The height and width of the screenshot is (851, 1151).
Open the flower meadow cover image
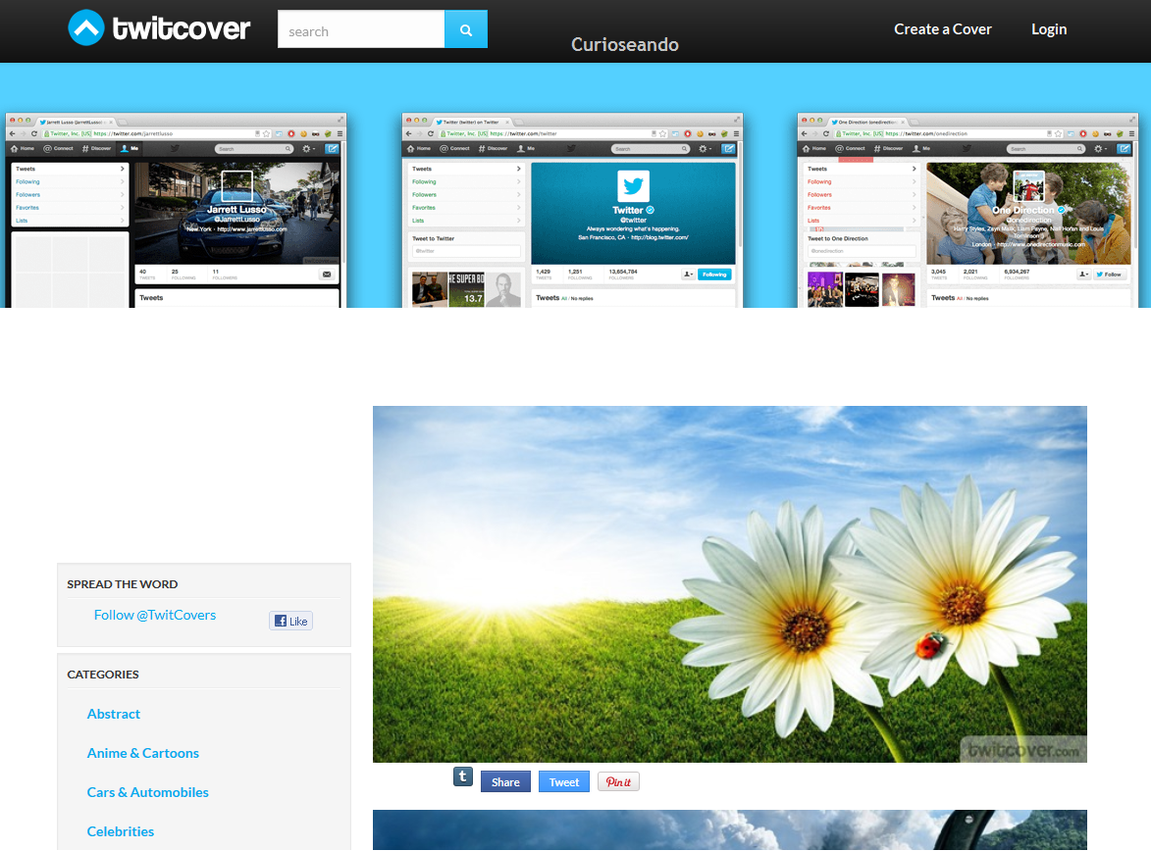point(729,583)
